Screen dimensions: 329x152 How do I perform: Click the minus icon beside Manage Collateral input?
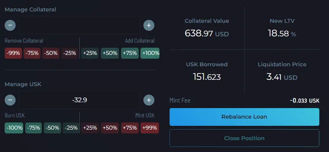pos(10,25)
